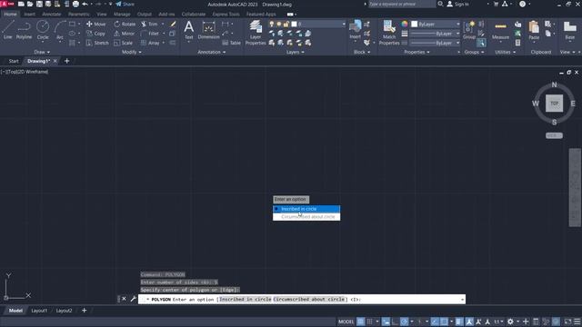The width and height of the screenshot is (582, 327).
Task: Click the ViewCube TOP face
Action: click(554, 104)
